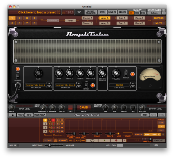
Task: Mute track 3 with its M button
Action: [62, 127]
